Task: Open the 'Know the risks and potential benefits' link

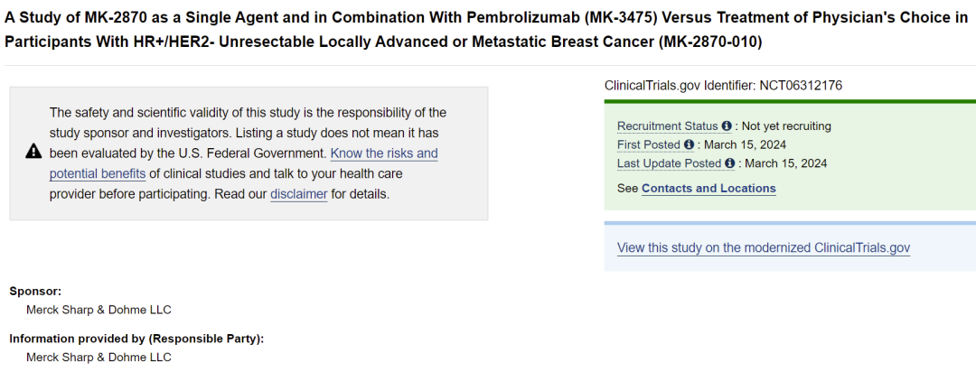Action: point(384,153)
